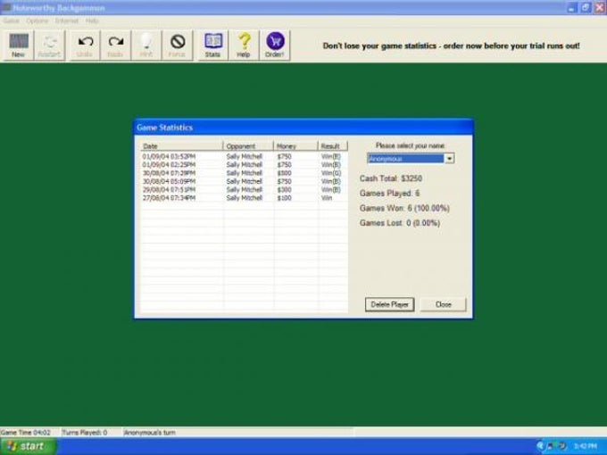
Task: Open the Stats book icon
Action: 213,45
